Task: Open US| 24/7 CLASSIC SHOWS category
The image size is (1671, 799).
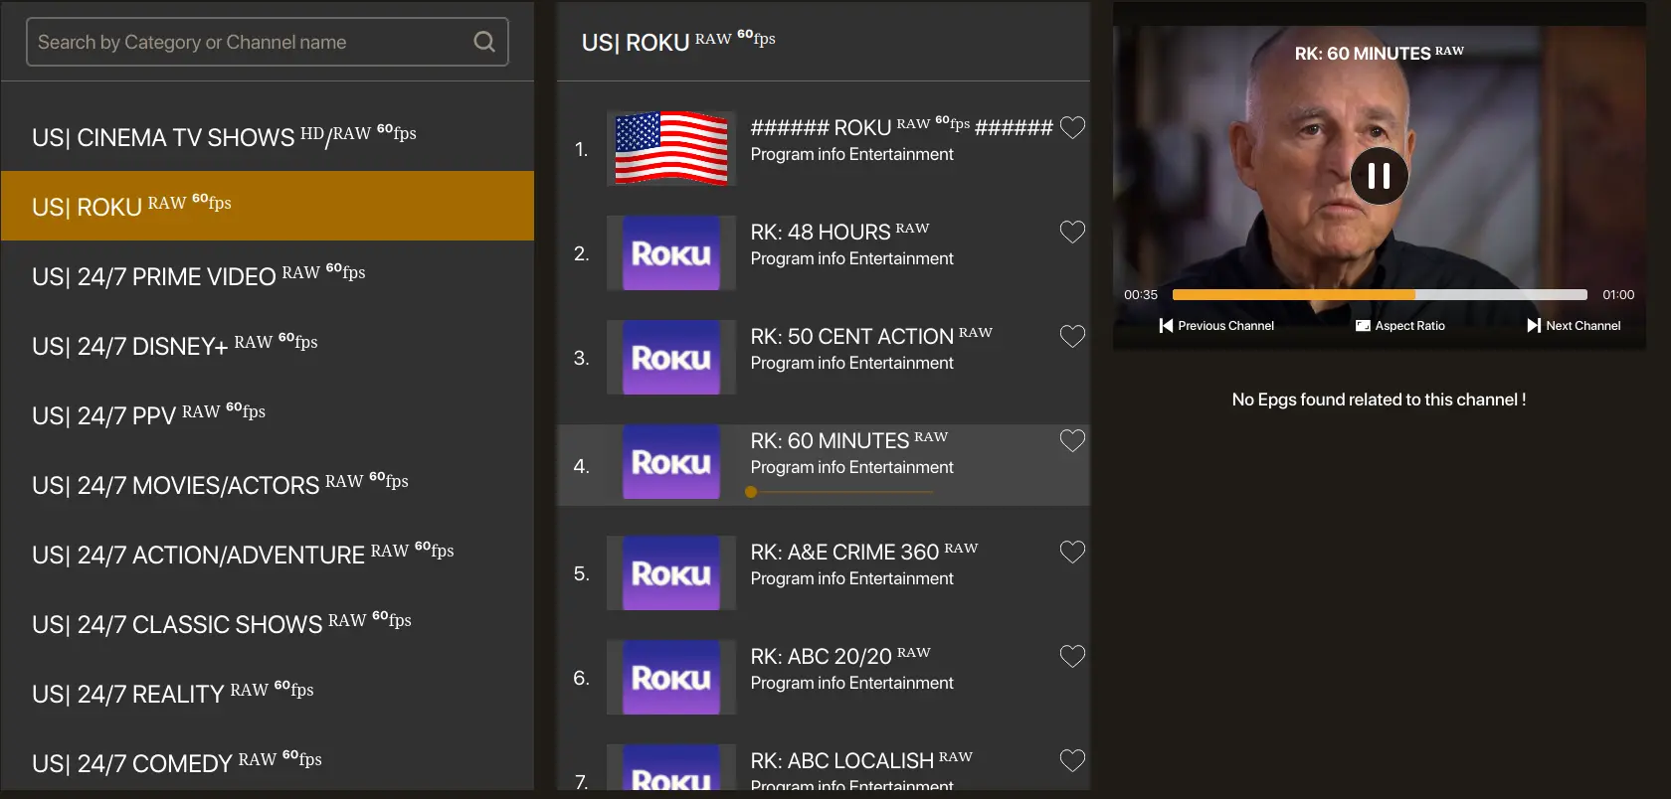Action: coord(267,623)
